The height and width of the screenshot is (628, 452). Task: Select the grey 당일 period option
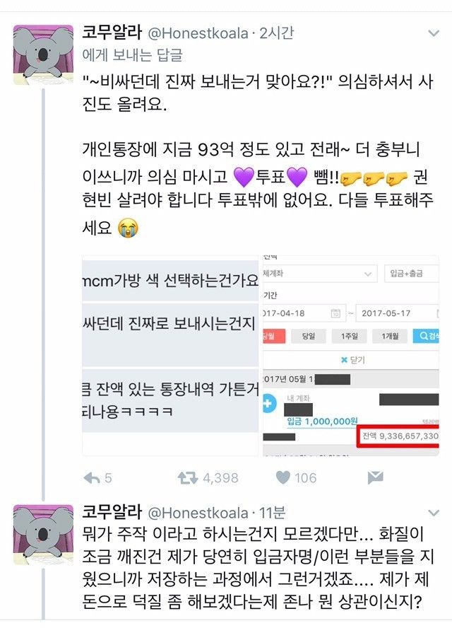tap(309, 336)
